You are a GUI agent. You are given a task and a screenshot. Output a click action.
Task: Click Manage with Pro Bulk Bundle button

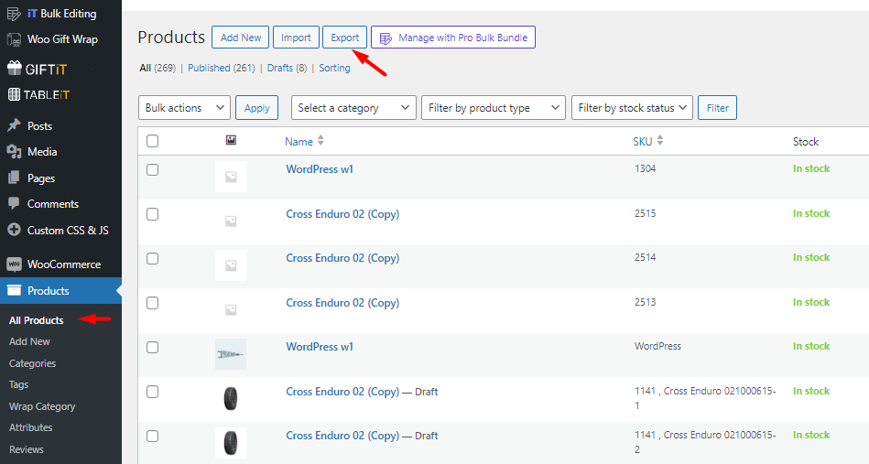(x=453, y=38)
